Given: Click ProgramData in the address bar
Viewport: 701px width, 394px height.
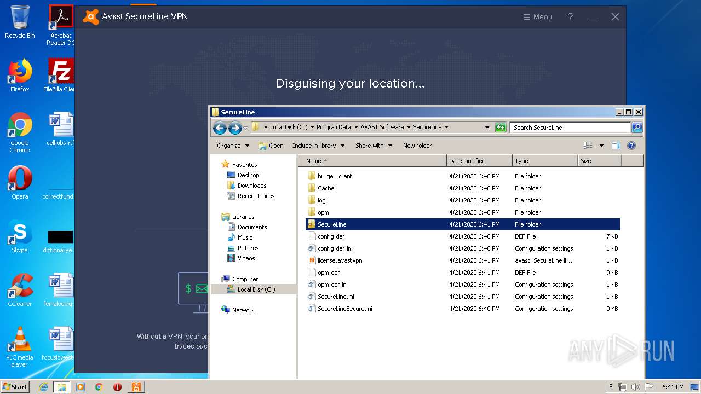Looking at the screenshot, I should point(334,127).
